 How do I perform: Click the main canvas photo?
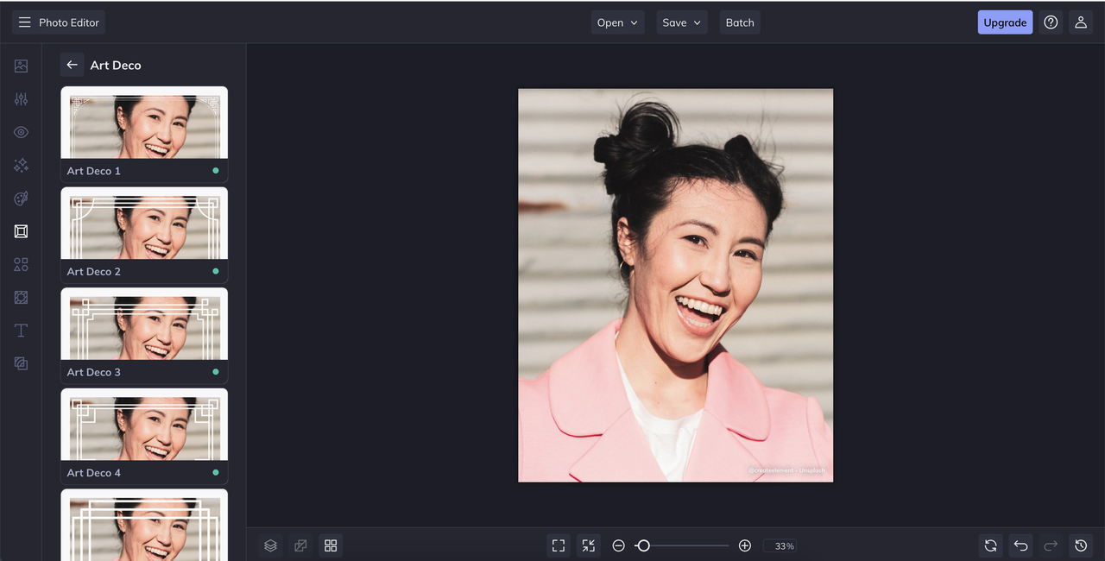pyautogui.click(x=675, y=285)
